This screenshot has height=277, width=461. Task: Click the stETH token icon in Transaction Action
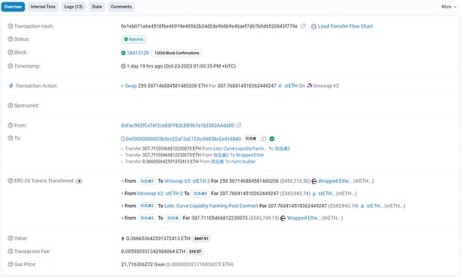pyautogui.click(x=280, y=86)
